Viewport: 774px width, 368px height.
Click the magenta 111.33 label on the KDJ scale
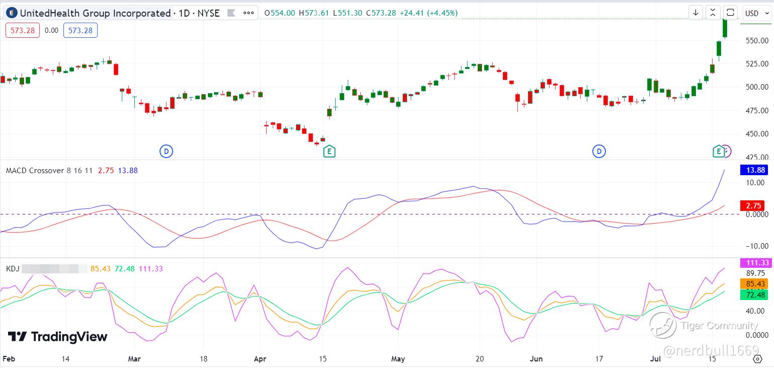756,263
